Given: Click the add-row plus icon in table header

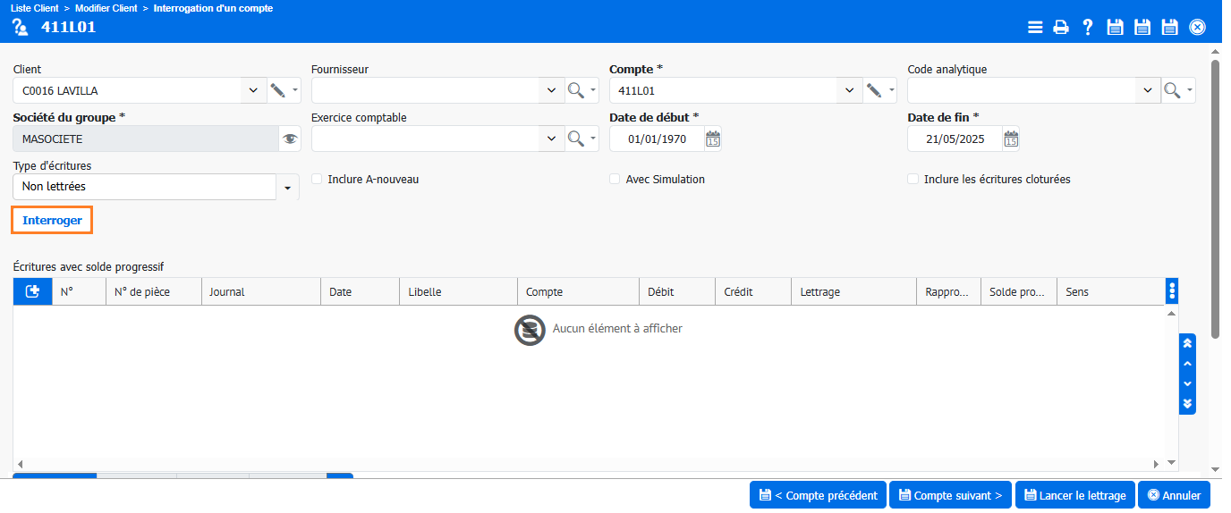Looking at the screenshot, I should pos(33,291).
